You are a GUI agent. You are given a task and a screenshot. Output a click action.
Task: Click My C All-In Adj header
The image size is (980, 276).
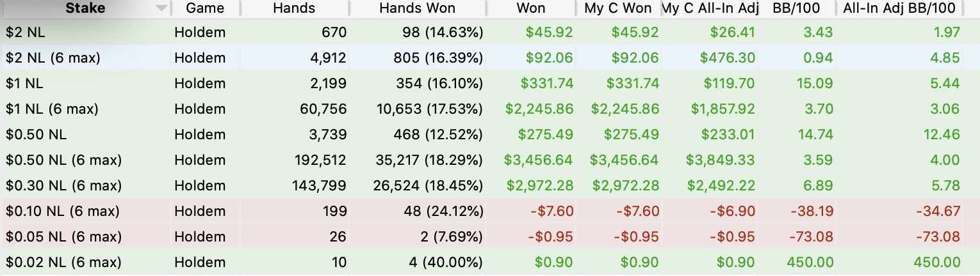tap(709, 9)
